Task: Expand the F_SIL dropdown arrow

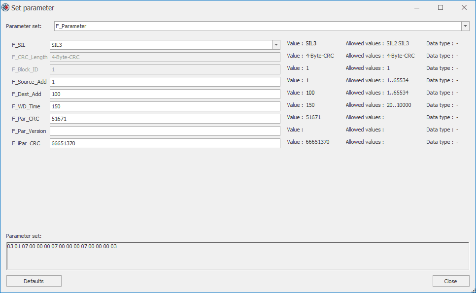Action: click(276, 45)
